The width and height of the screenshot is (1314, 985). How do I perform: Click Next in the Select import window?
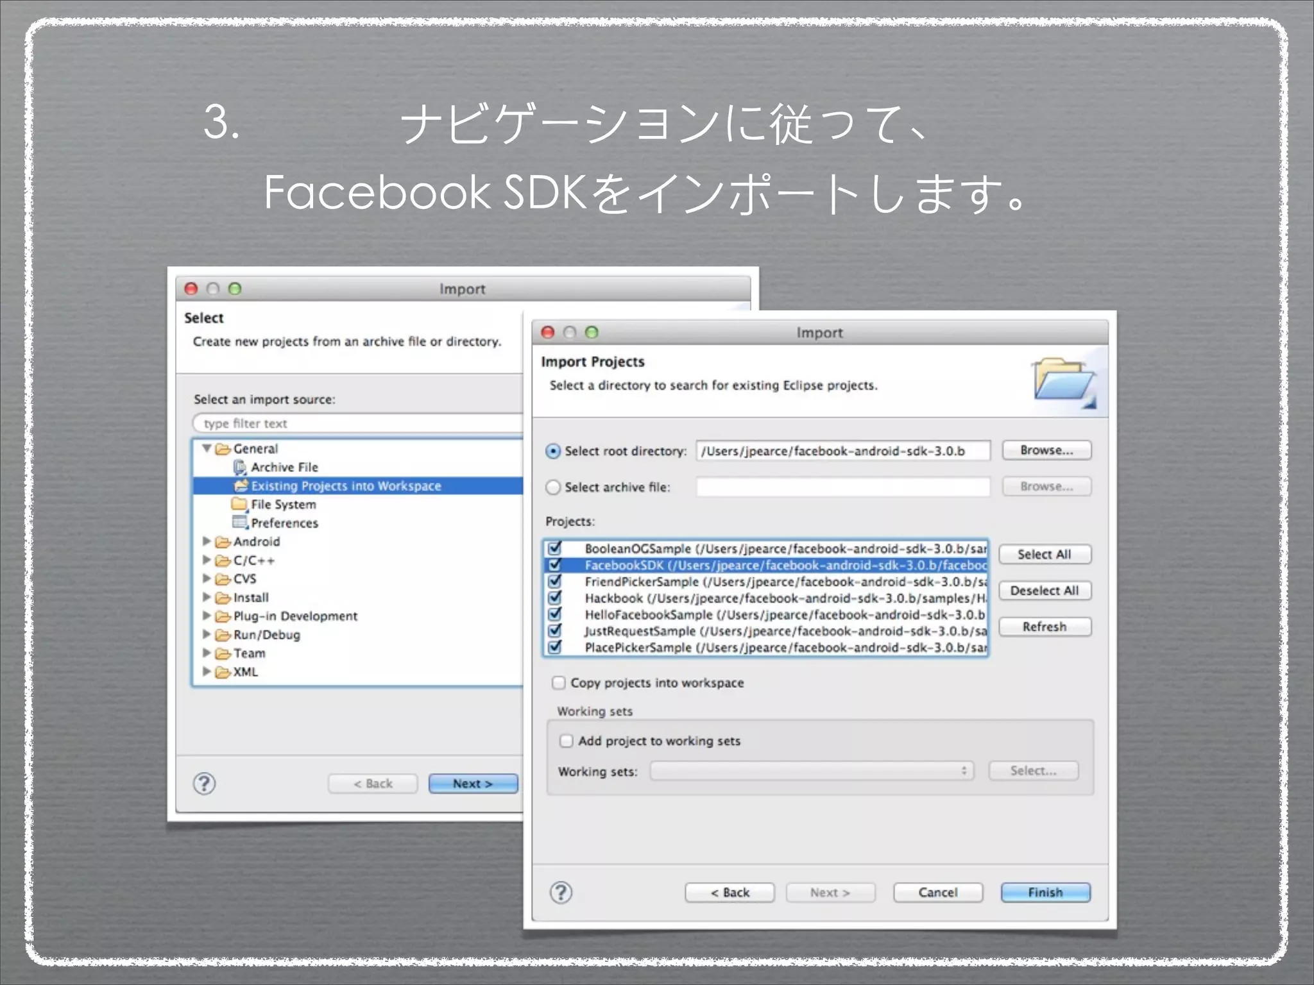point(473,784)
